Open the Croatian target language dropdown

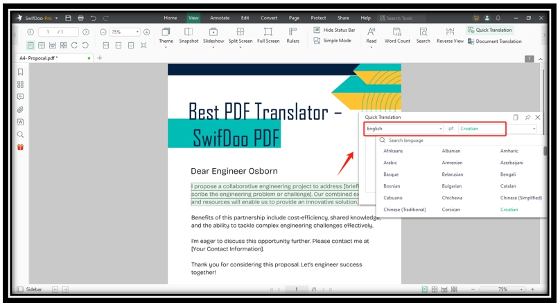pos(498,129)
